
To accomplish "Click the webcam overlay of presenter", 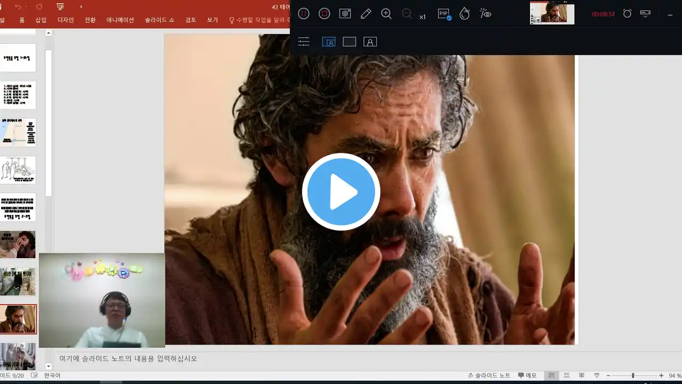I will [102, 301].
